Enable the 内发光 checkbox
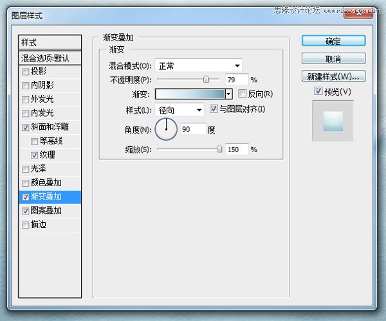This screenshot has width=386, height=321. click(x=26, y=114)
